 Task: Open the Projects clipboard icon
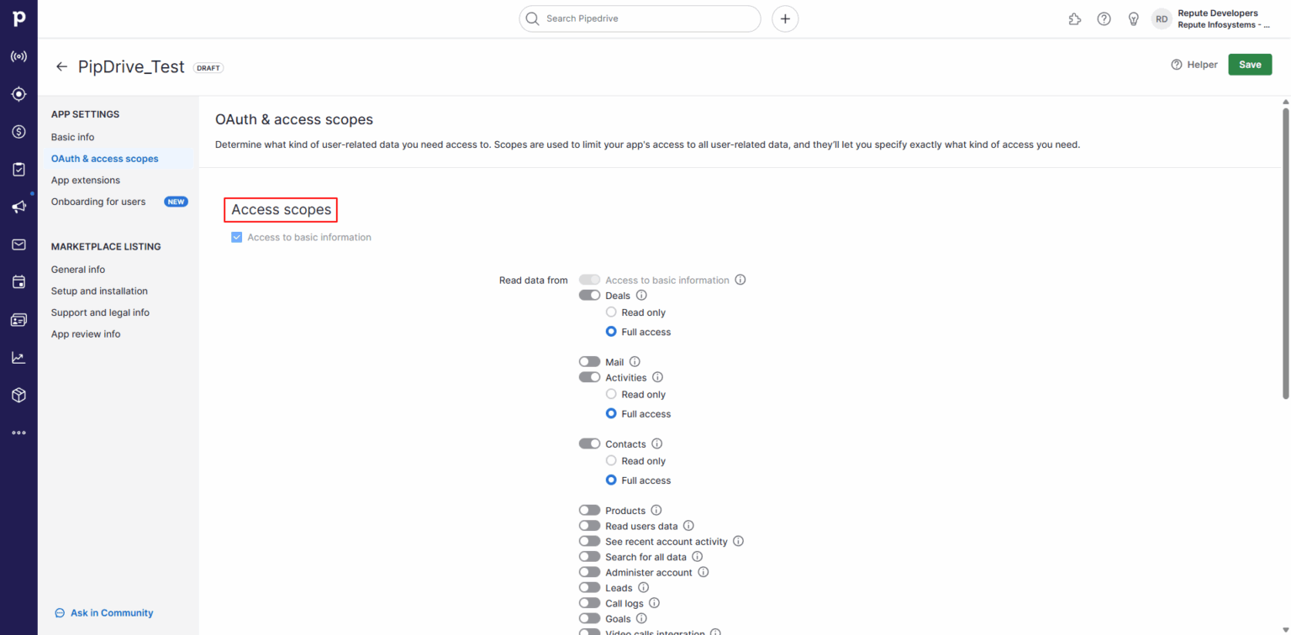click(18, 170)
